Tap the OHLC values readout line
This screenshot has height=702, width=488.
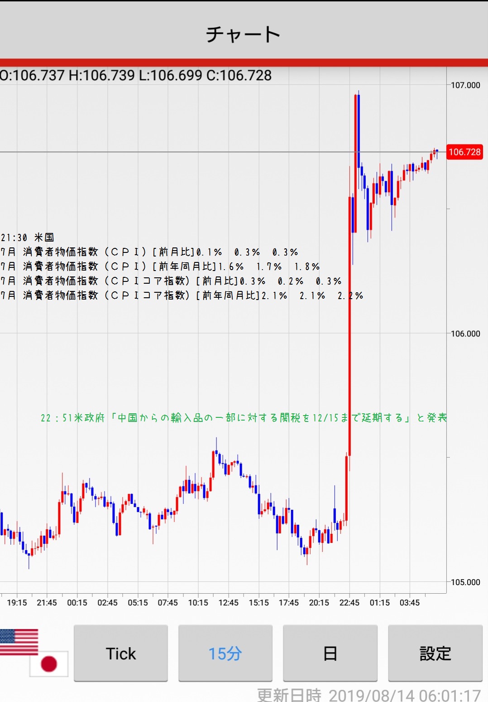click(136, 75)
